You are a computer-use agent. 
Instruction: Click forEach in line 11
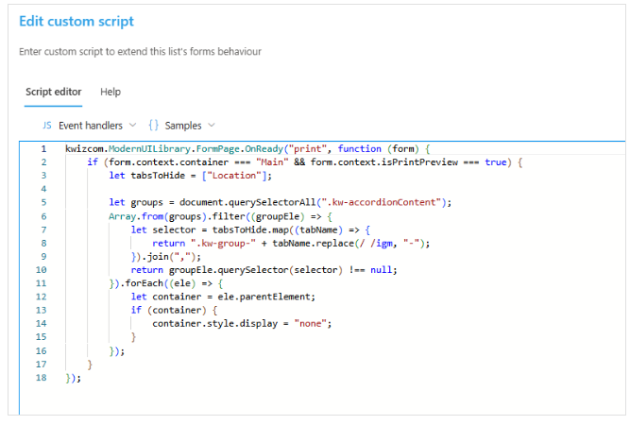tap(144, 283)
